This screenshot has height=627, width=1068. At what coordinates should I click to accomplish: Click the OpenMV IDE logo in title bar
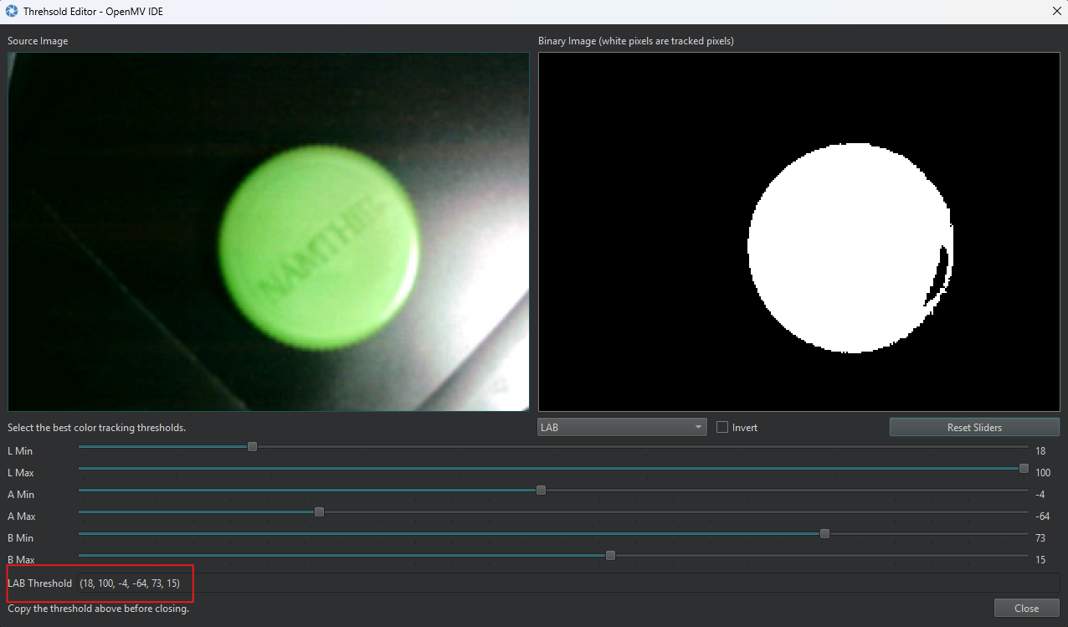click(x=12, y=12)
